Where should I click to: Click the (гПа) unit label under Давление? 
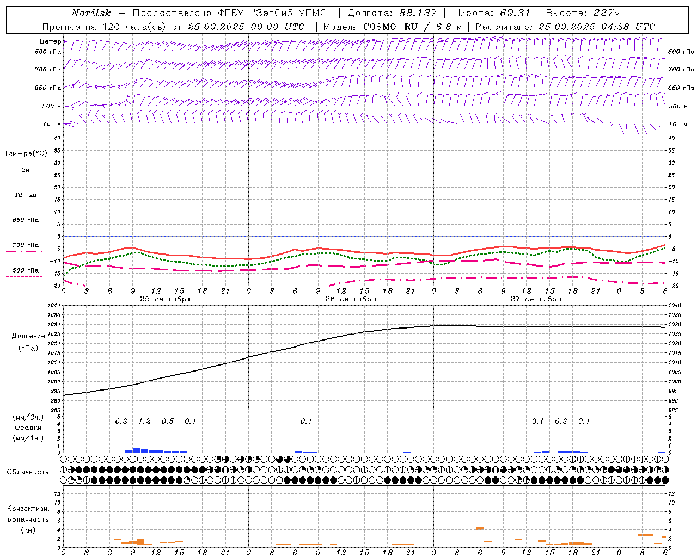pos(28,348)
